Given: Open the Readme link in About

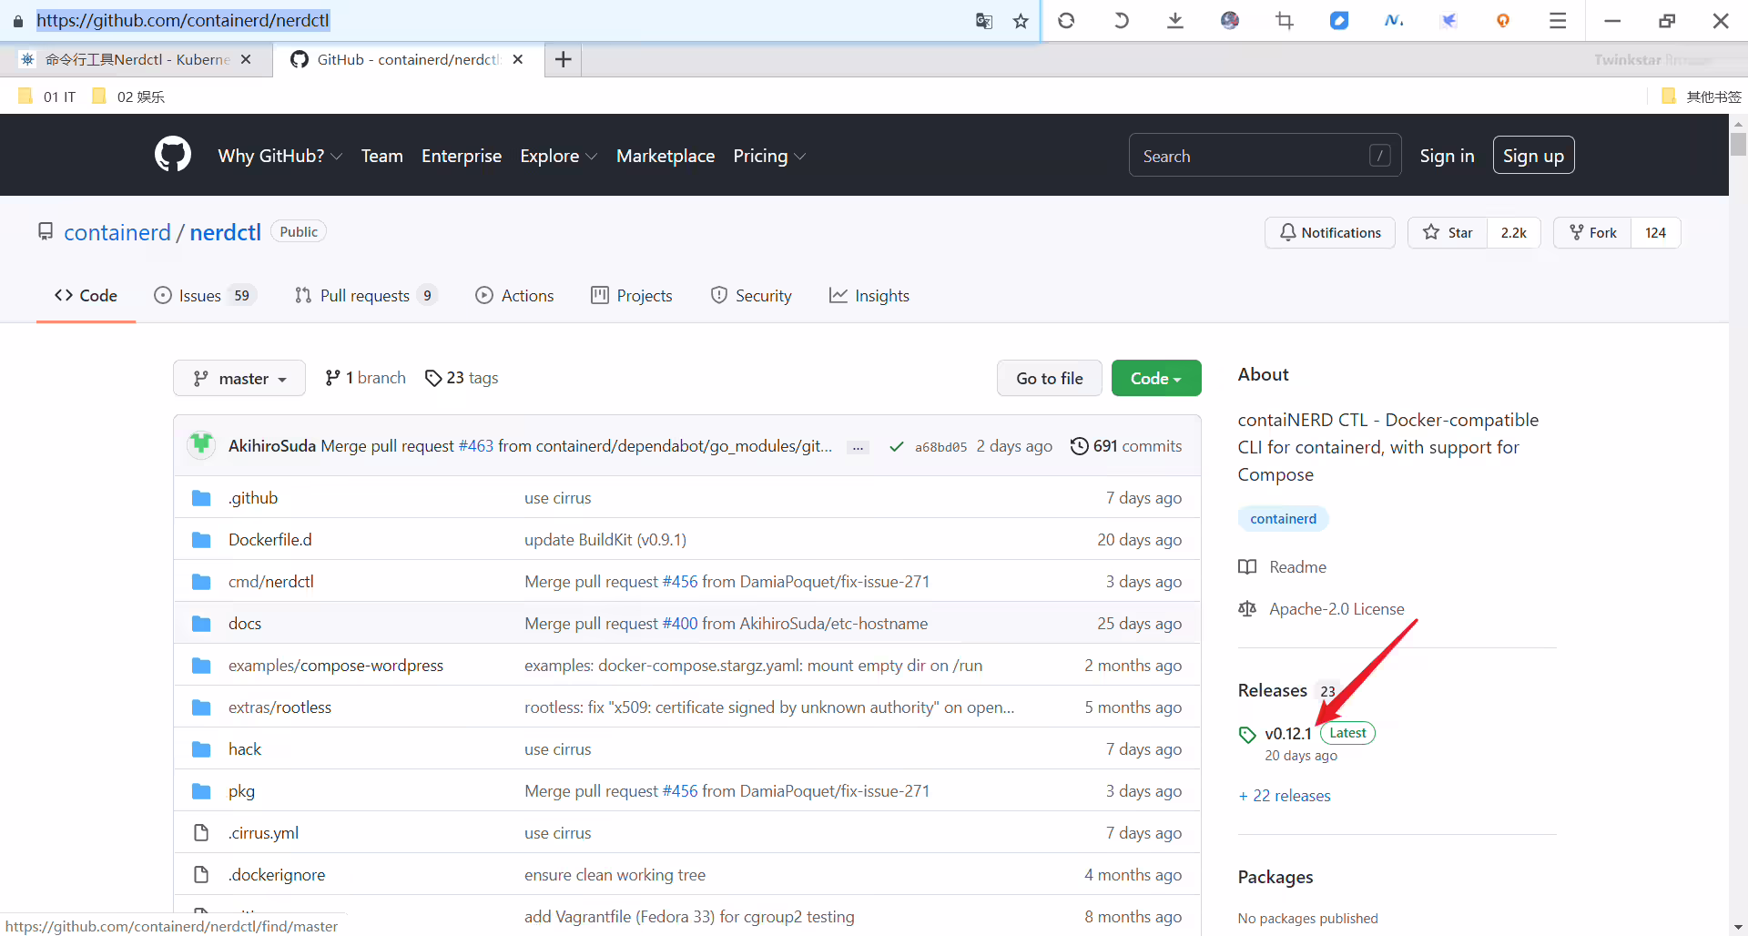Looking at the screenshot, I should pyautogui.click(x=1283, y=567).
